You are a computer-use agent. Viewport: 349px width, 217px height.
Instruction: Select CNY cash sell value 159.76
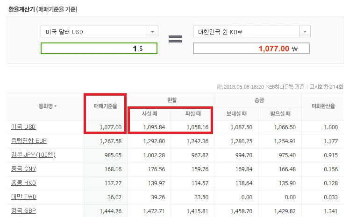(x=200, y=169)
